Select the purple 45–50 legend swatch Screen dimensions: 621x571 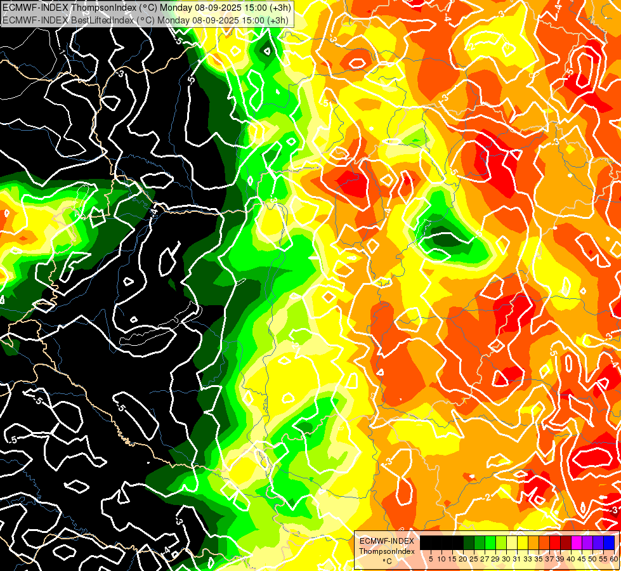click(x=587, y=542)
